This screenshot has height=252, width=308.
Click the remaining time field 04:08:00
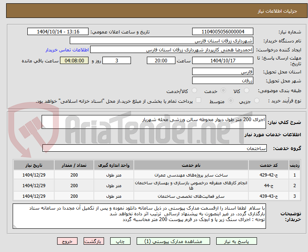[x=74, y=60]
